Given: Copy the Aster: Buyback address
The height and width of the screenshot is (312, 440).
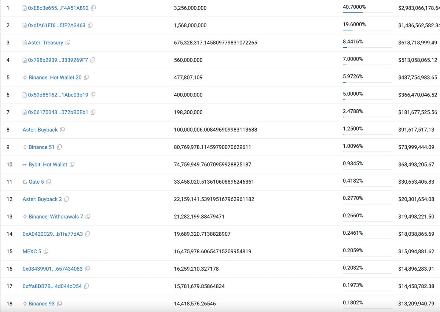Looking at the screenshot, I should (x=62, y=130).
